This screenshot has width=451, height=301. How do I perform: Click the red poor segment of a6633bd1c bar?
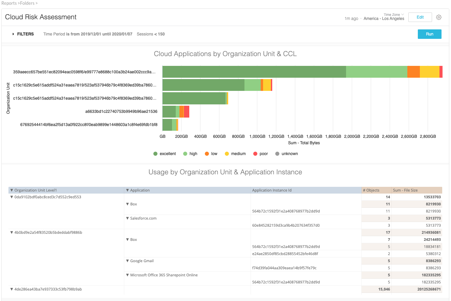pyautogui.click(x=186, y=111)
